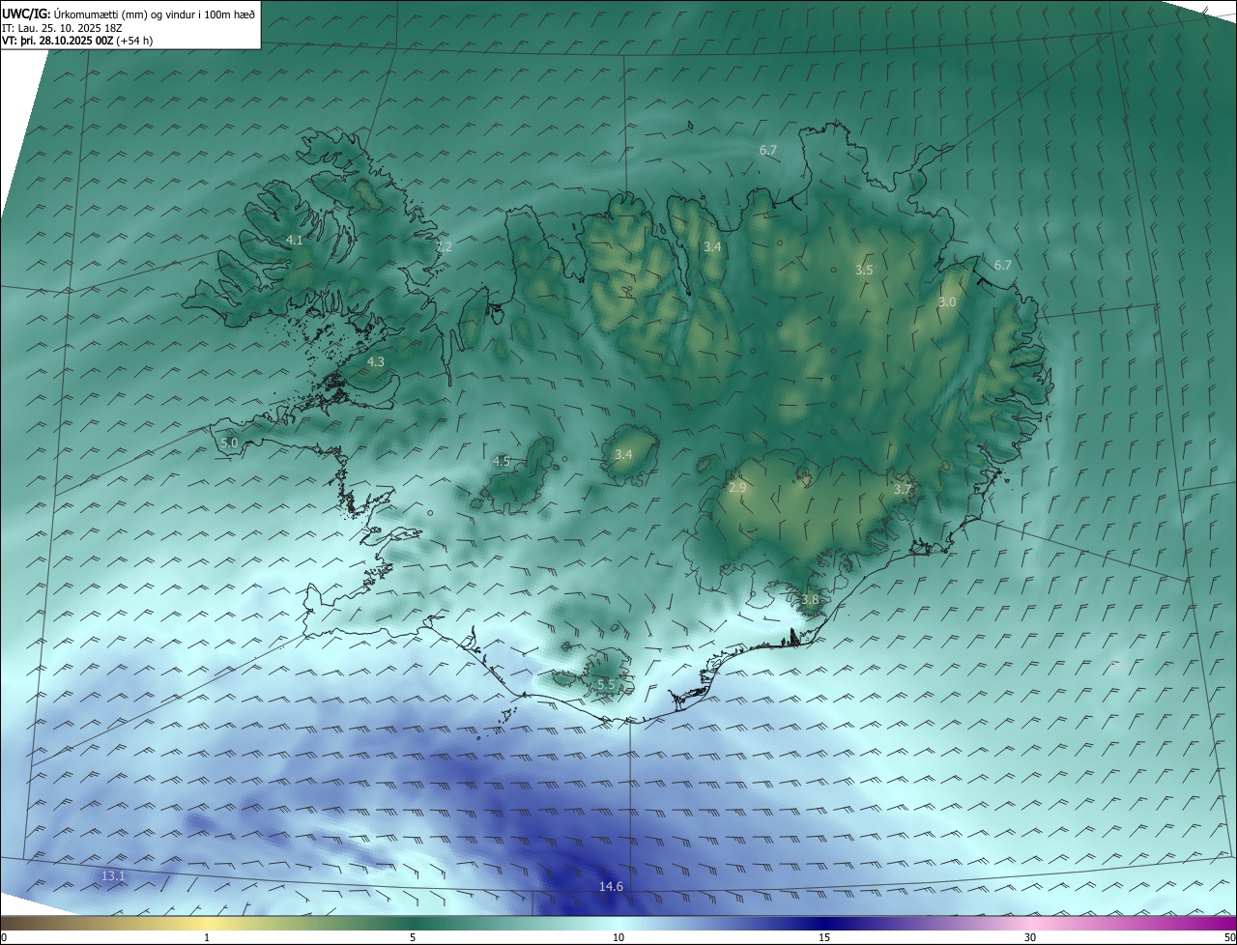Select the 4.1 label in the Westfjords
Image resolution: width=1237 pixels, height=945 pixels.
click(x=295, y=240)
